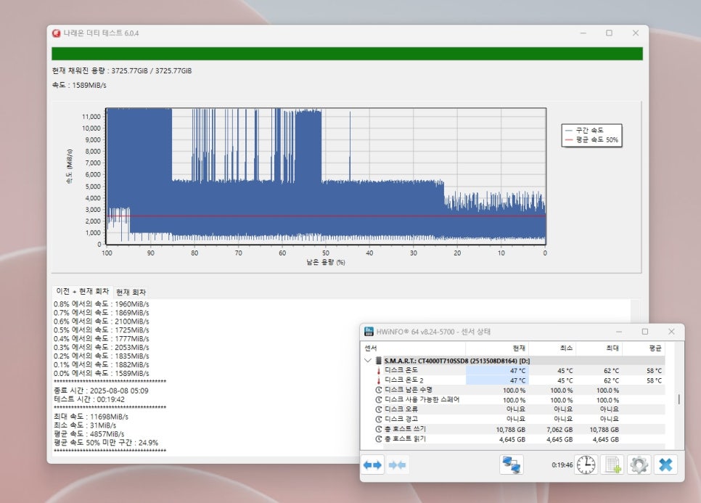Click the HWiNFO vertical scrollbar thumb

pyautogui.click(x=679, y=399)
